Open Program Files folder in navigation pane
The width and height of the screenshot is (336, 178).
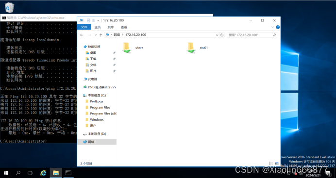[100, 107]
